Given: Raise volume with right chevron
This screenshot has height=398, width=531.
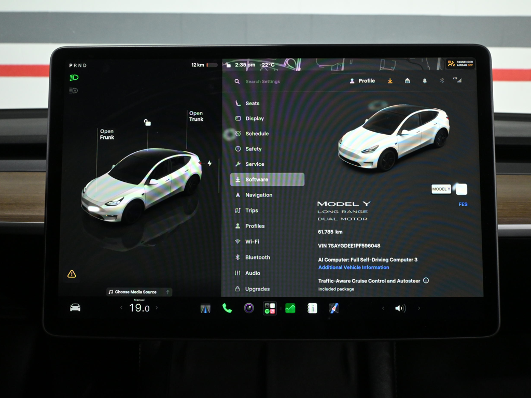Looking at the screenshot, I should point(419,308).
